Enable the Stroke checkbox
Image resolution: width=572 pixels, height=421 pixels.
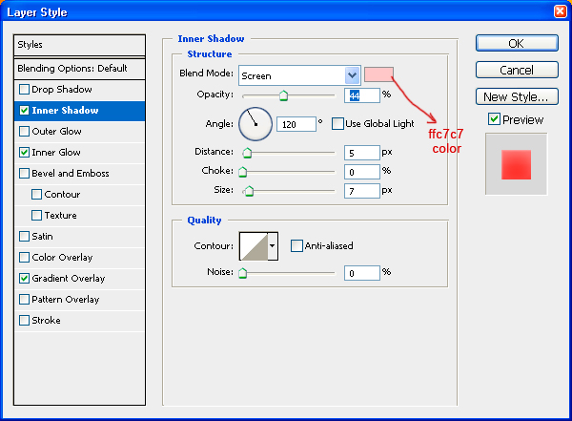coord(24,321)
